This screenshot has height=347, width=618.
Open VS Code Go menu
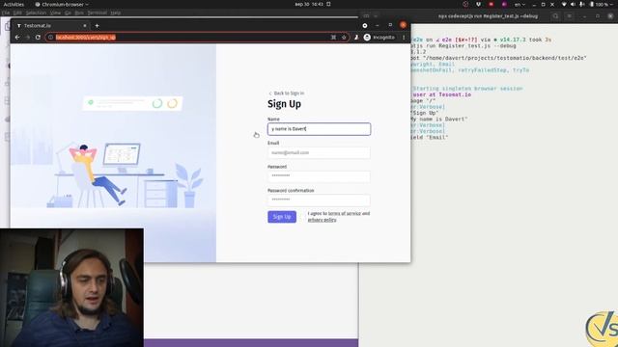click(68, 13)
